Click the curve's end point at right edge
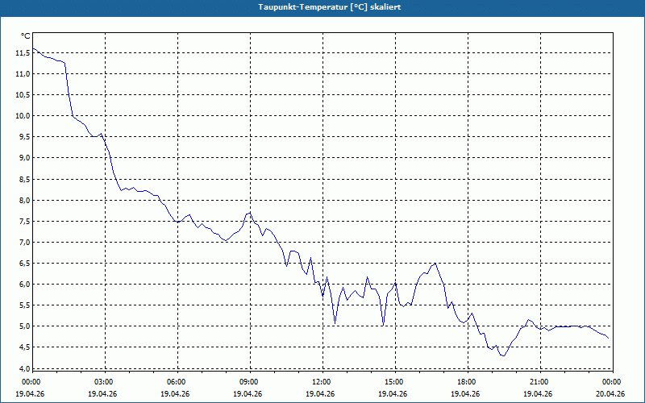The image size is (645, 403). (x=610, y=338)
